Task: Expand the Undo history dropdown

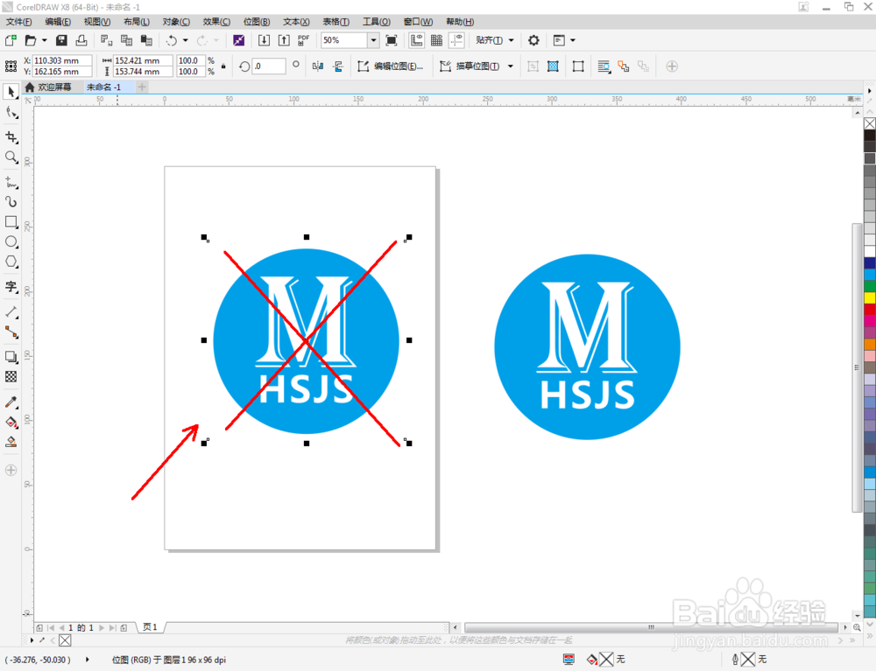Action: (186, 40)
